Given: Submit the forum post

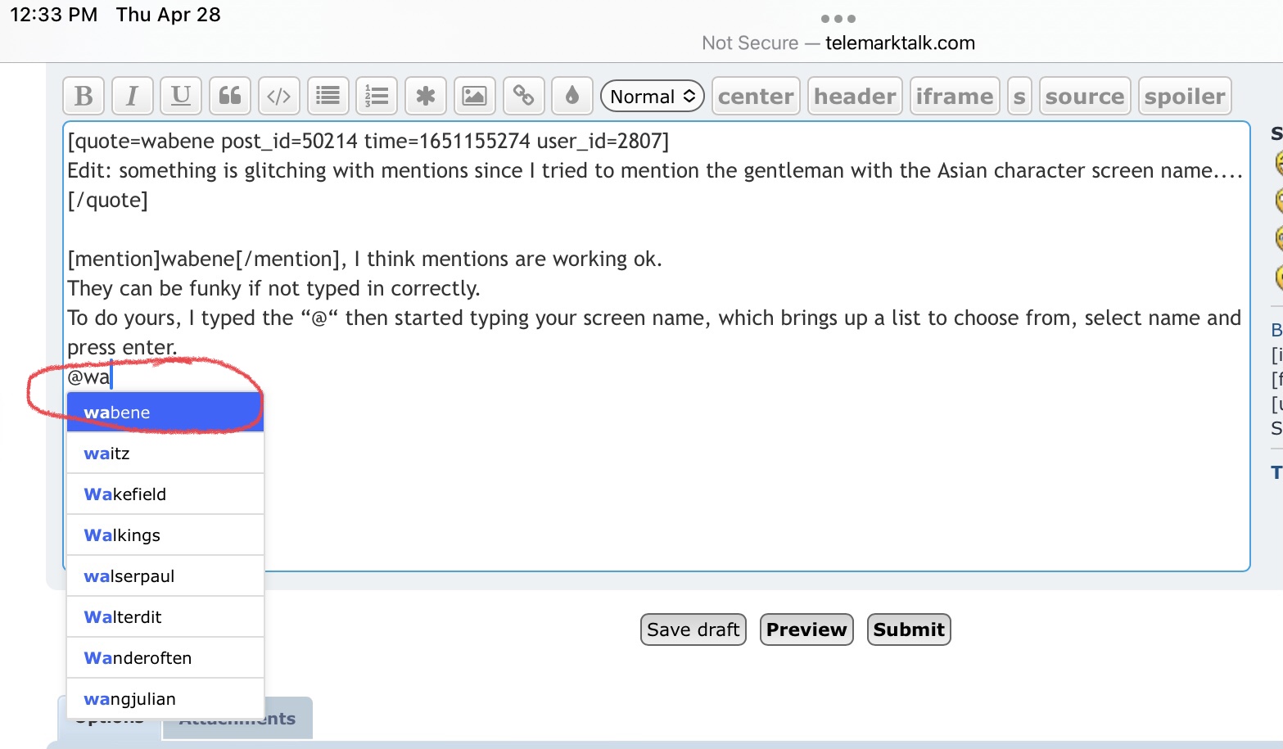Looking at the screenshot, I should click(x=909, y=629).
